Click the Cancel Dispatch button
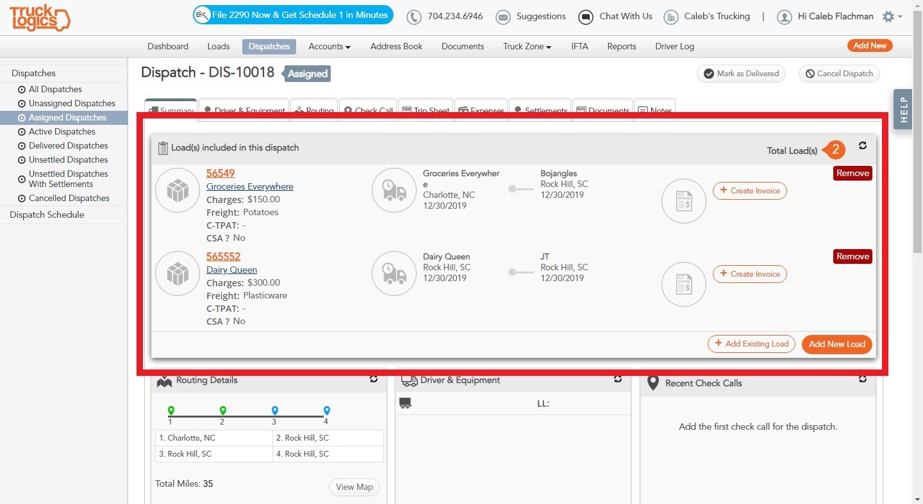Image resolution: width=923 pixels, height=504 pixels. [x=839, y=74]
